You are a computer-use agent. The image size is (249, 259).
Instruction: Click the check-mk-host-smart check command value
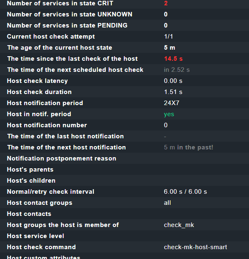point(195,247)
